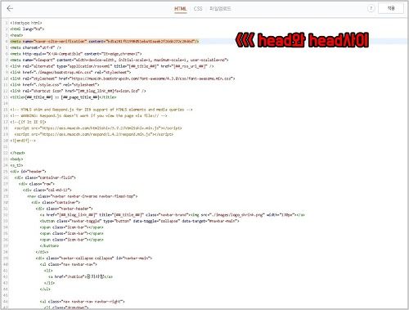This screenshot has height=310, width=409.
Task: Click the html lang="ko" line
Action: [27, 29]
